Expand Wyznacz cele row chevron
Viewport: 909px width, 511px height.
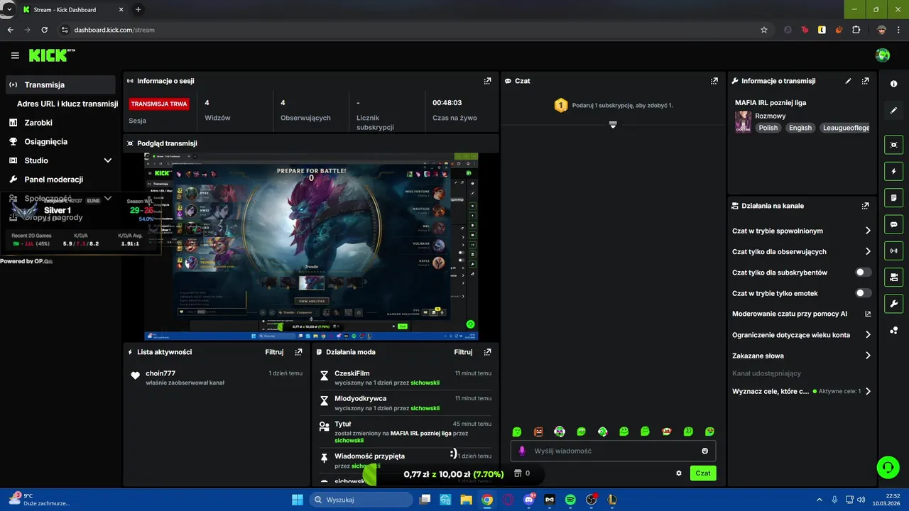pyautogui.click(x=868, y=391)
